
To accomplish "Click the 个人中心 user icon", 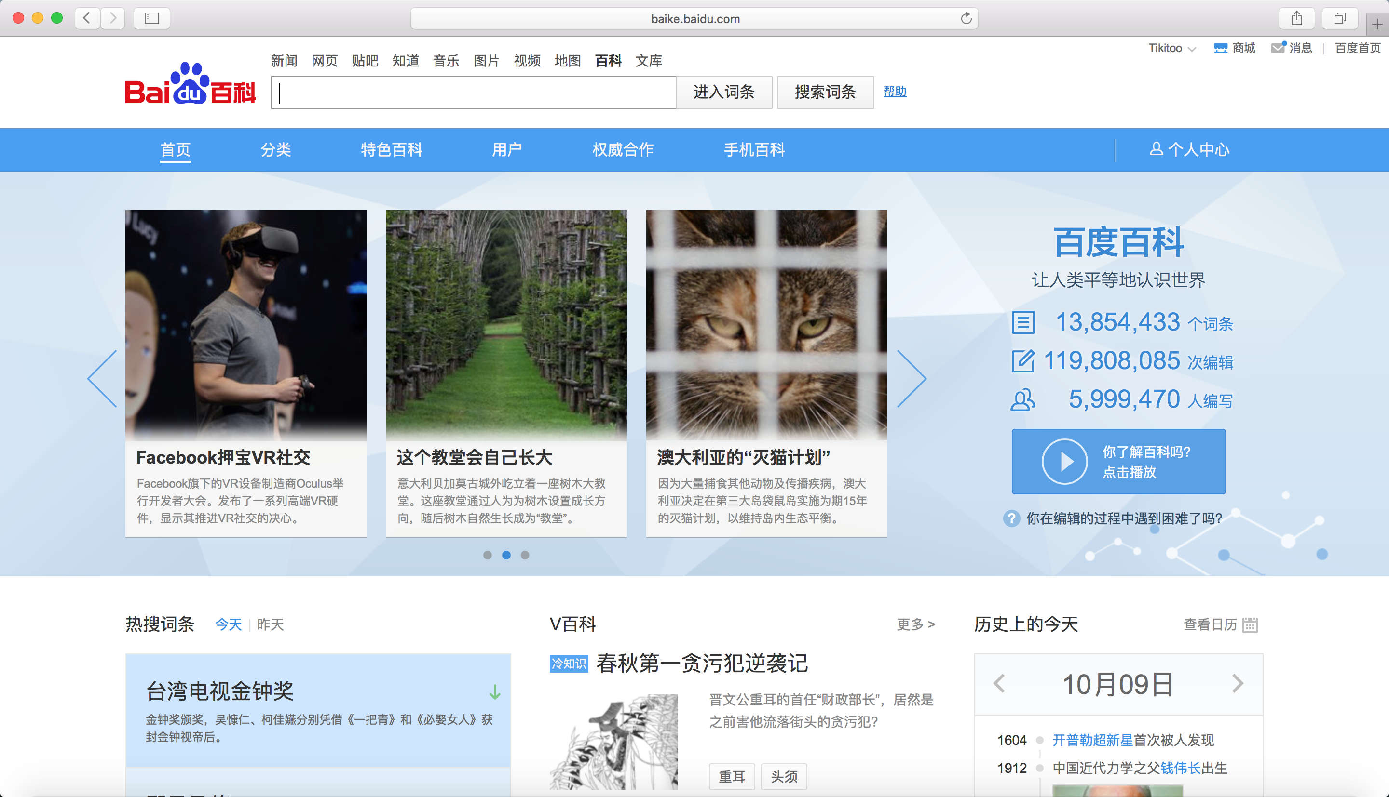I will [1156, 149].
